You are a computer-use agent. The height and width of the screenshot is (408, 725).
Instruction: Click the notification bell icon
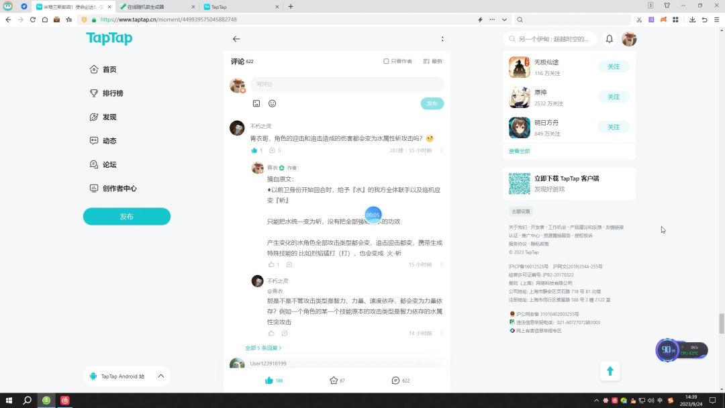pyautogui.click(x=610, y=39)
